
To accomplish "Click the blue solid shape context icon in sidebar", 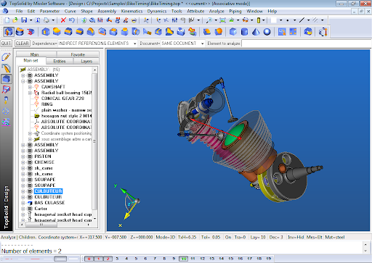I will point(6,79).
